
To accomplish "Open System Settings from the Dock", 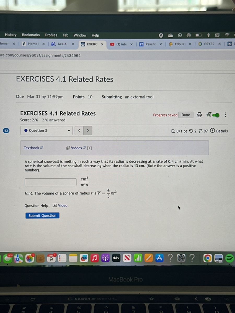I will tap(181, 258).
